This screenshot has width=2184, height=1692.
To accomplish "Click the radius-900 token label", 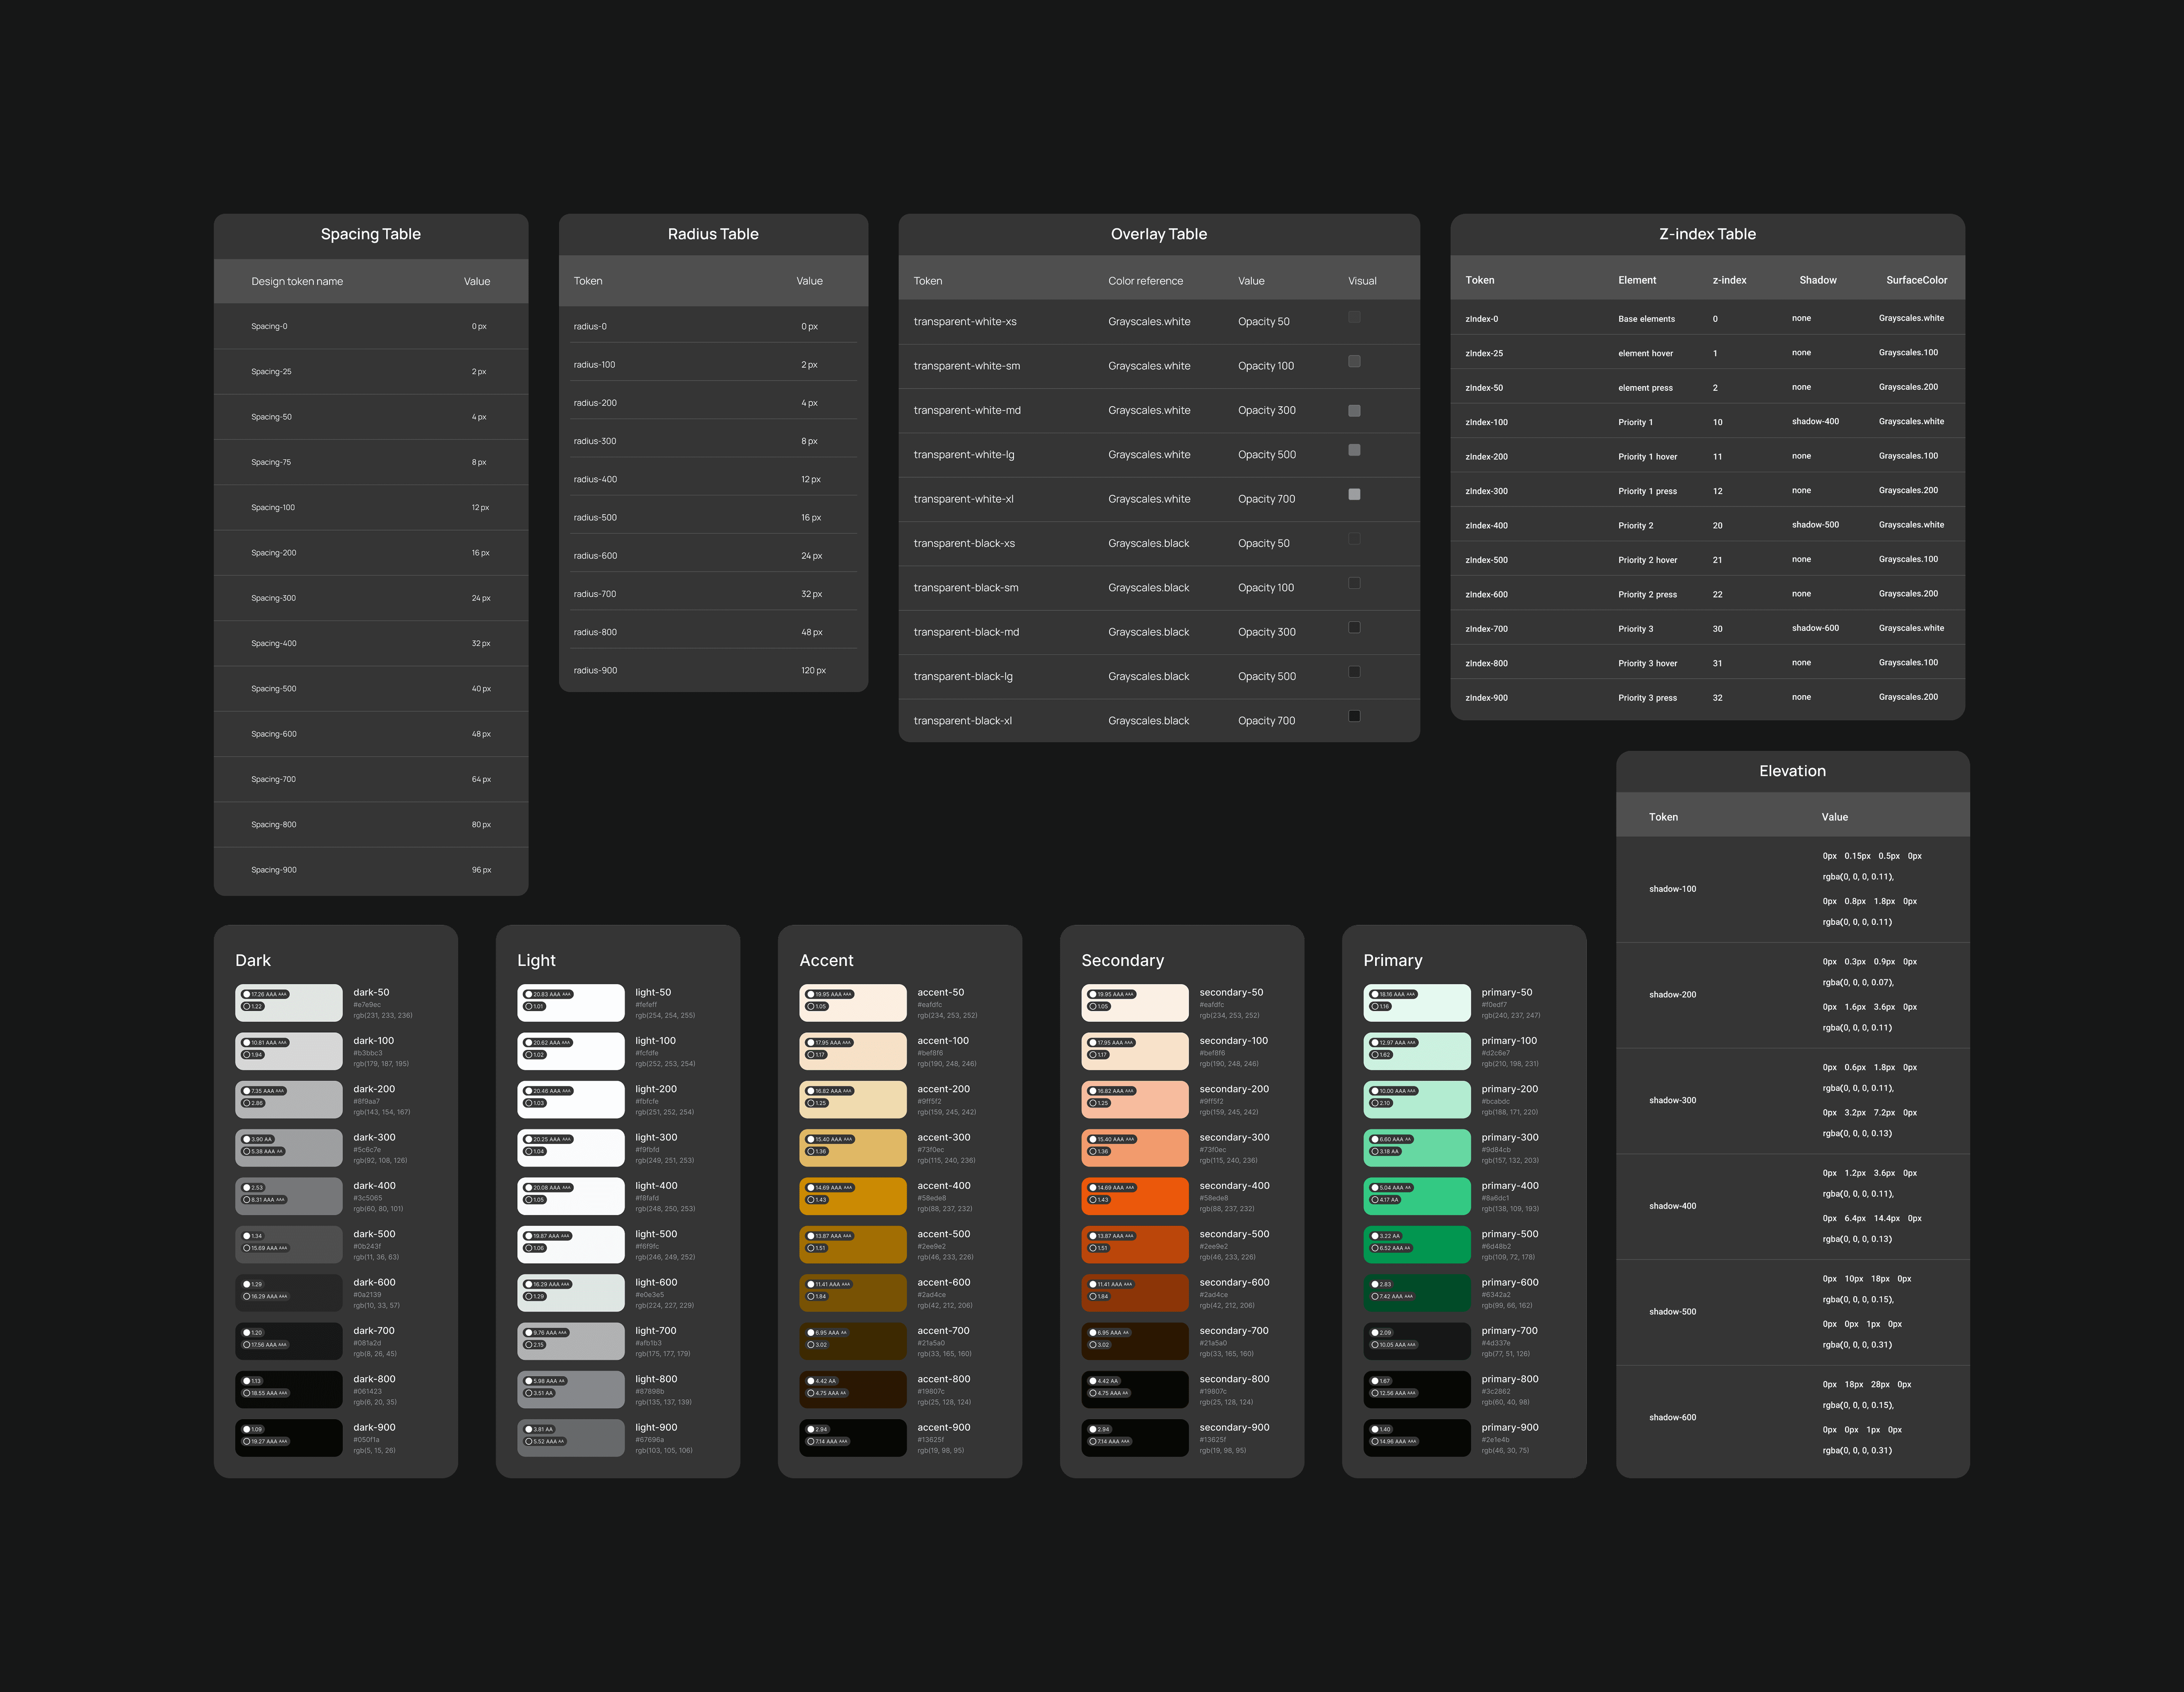I will 596,671.
